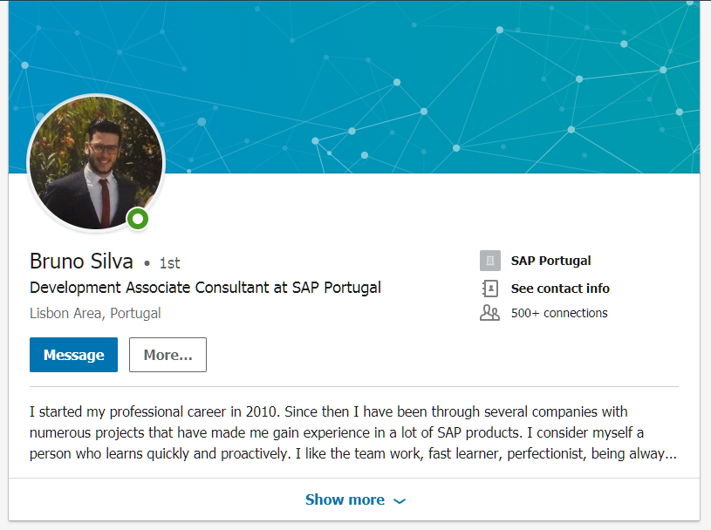Viewport: 711px width, 530px height.
Task: Click the 1st degree connection badge
Action: (x=169, y=263)
